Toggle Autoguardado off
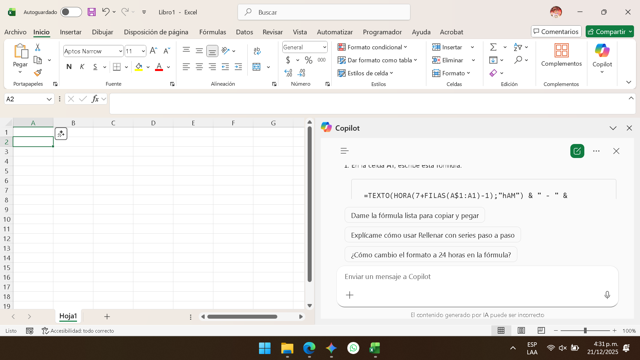This screenshot has width=640, height=360. point(71,12)
